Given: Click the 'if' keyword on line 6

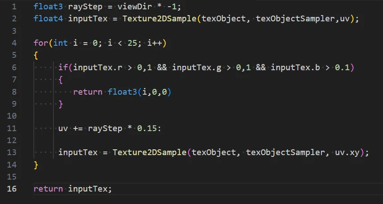Looking at the screenshot, I should coord(63,68).
